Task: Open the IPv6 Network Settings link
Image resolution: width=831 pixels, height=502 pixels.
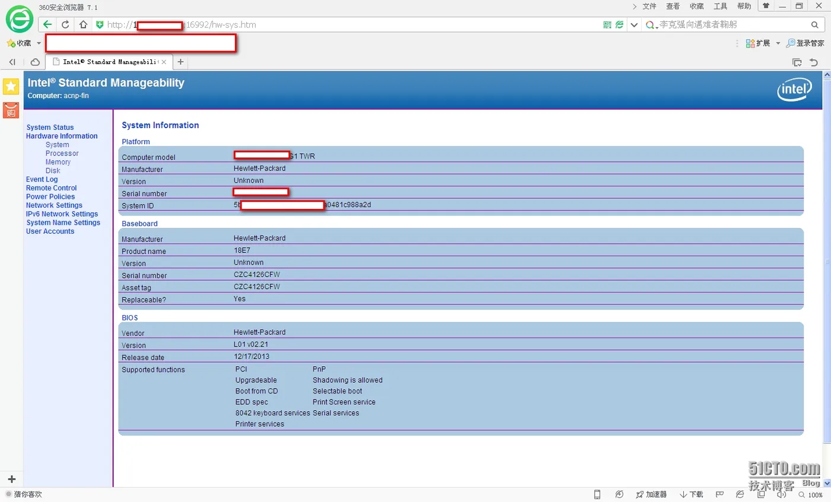Action: (62, 214)
